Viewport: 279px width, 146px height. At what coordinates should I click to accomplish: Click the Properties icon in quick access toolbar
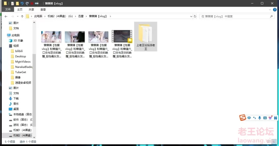pyautogui.click(x=12, y=3)
